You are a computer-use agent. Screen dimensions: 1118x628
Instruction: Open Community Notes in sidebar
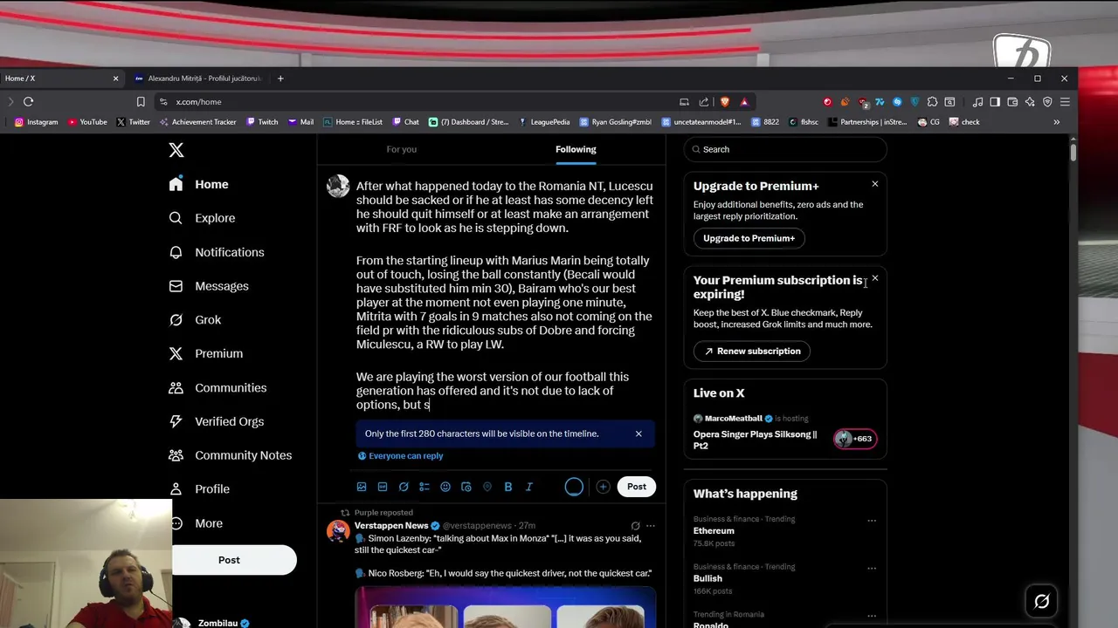(231, 455)
